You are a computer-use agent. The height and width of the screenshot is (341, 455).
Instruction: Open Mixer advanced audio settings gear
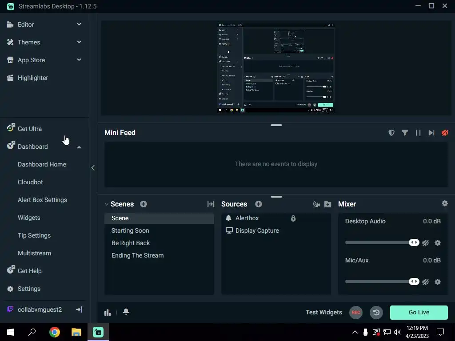pos(444,203)
